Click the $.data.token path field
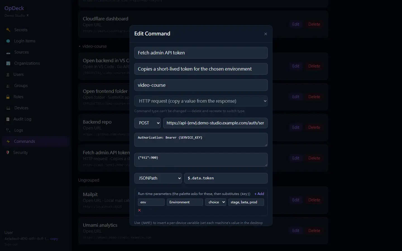Image resolution: width=402 pixels, height=251 pixels. [226, 178]
